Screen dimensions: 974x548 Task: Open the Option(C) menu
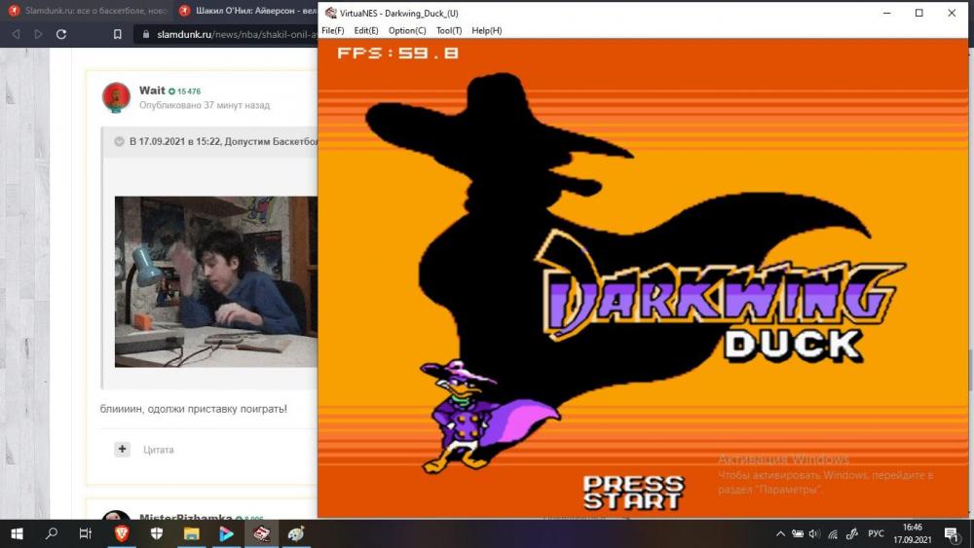407,30
